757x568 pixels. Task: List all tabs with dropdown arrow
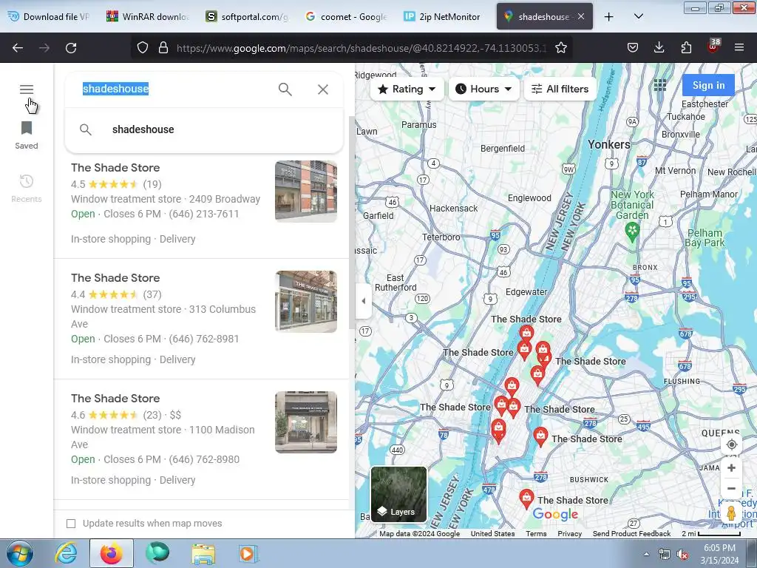[x=638, y=16]
